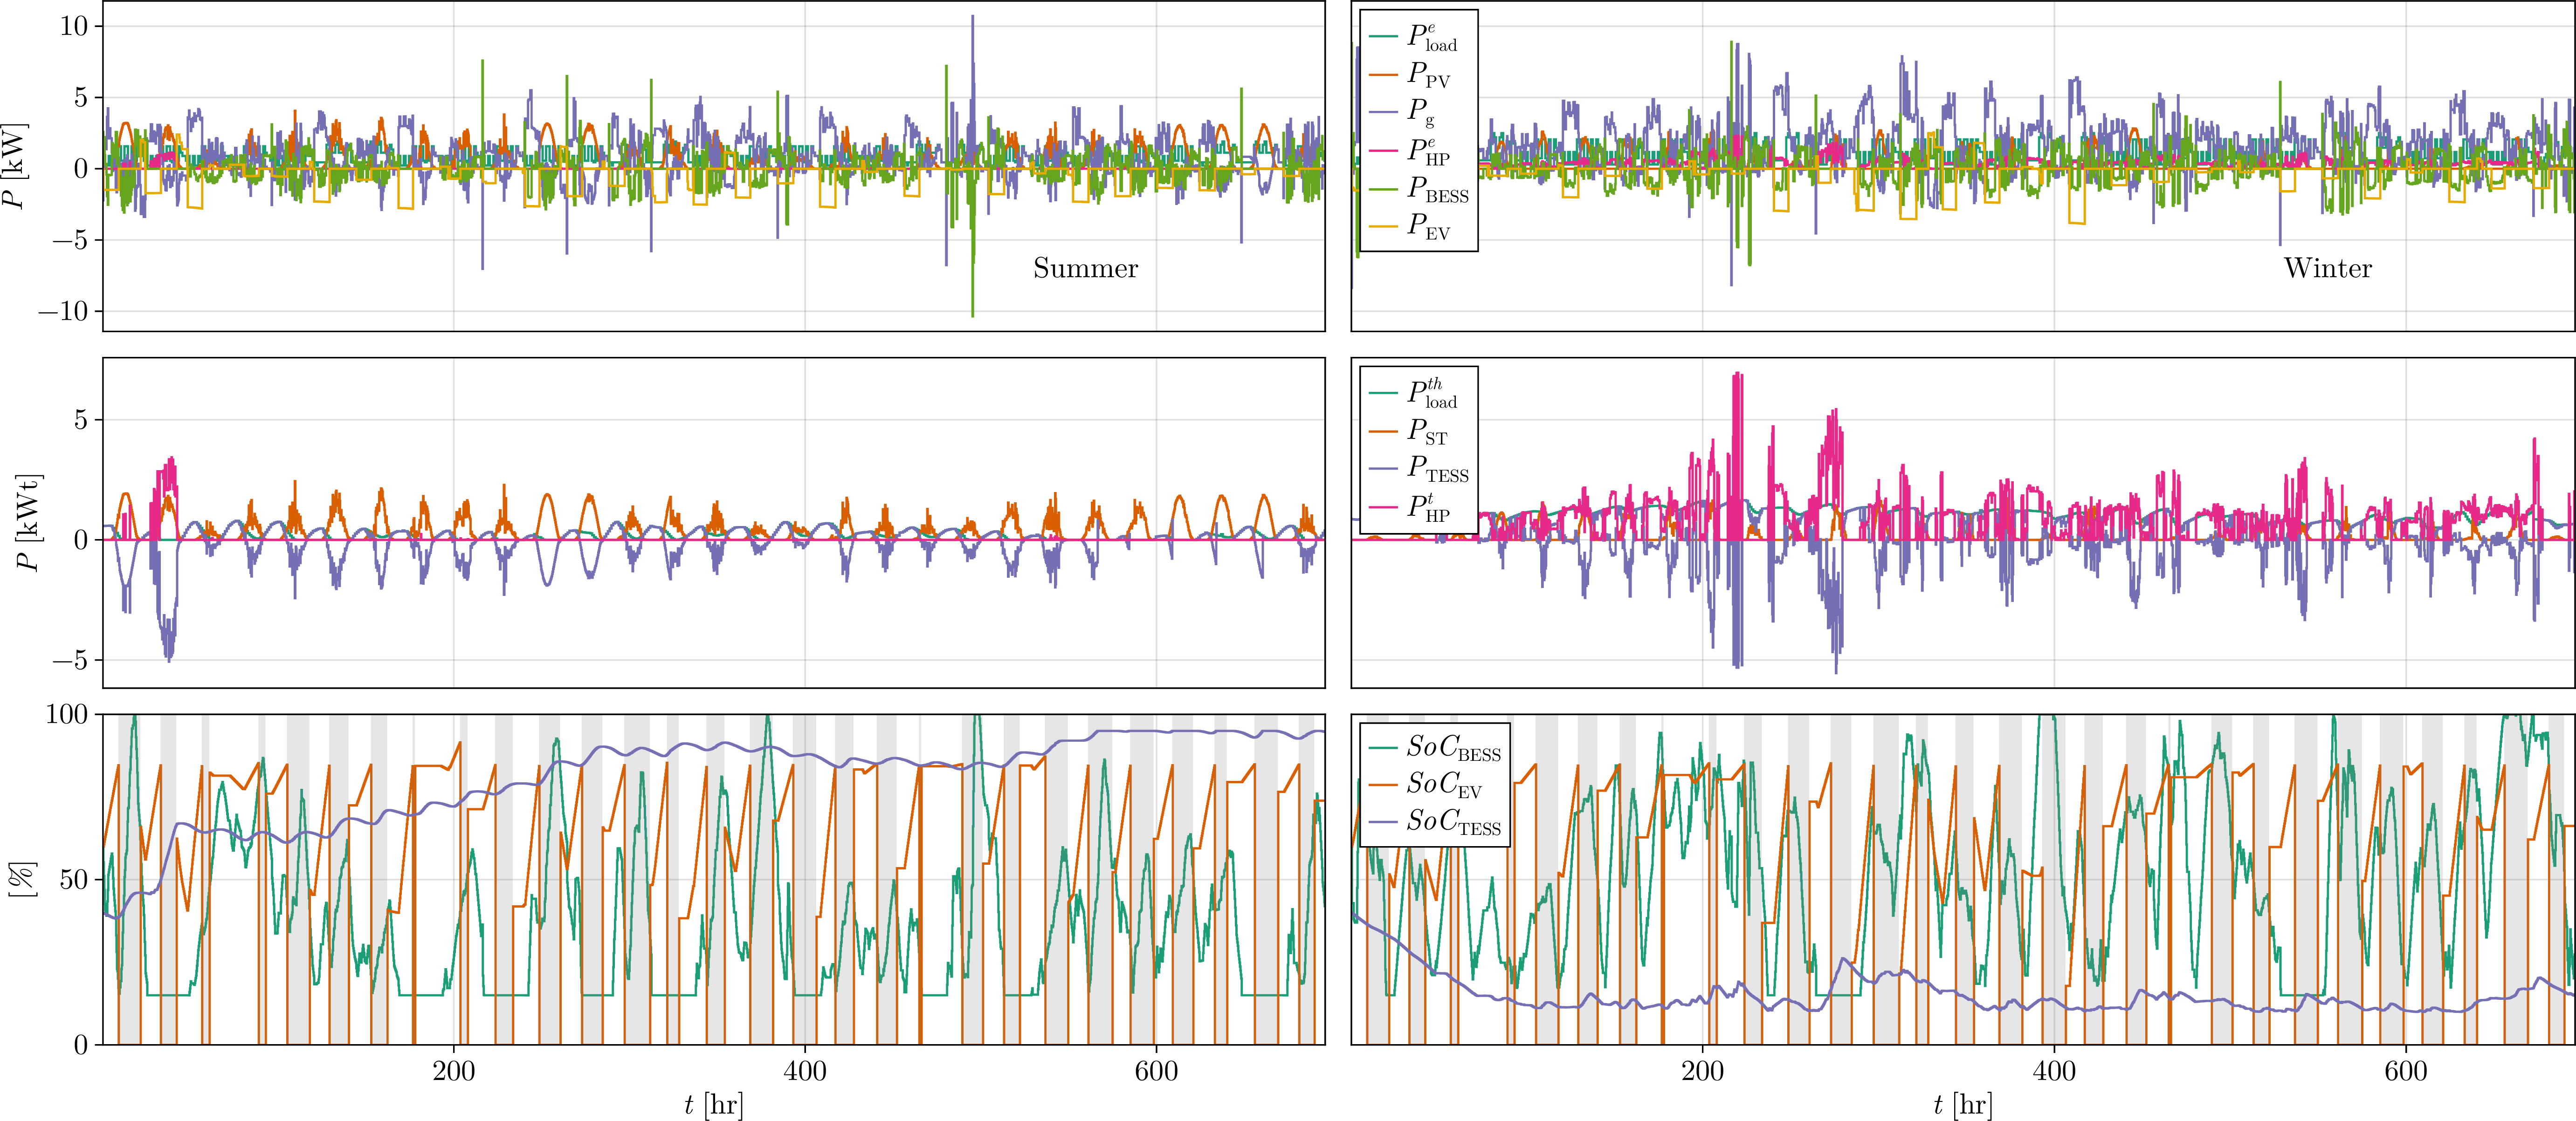The image size is (2576, 1121).
Task: Click the '400' x-axis tick under the right plot
Action: click(2054, 1072)
